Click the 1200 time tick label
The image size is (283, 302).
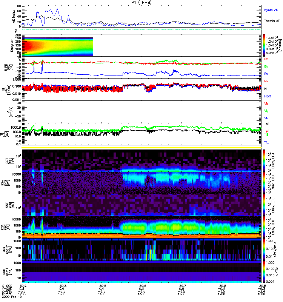(x=22, y=294)
